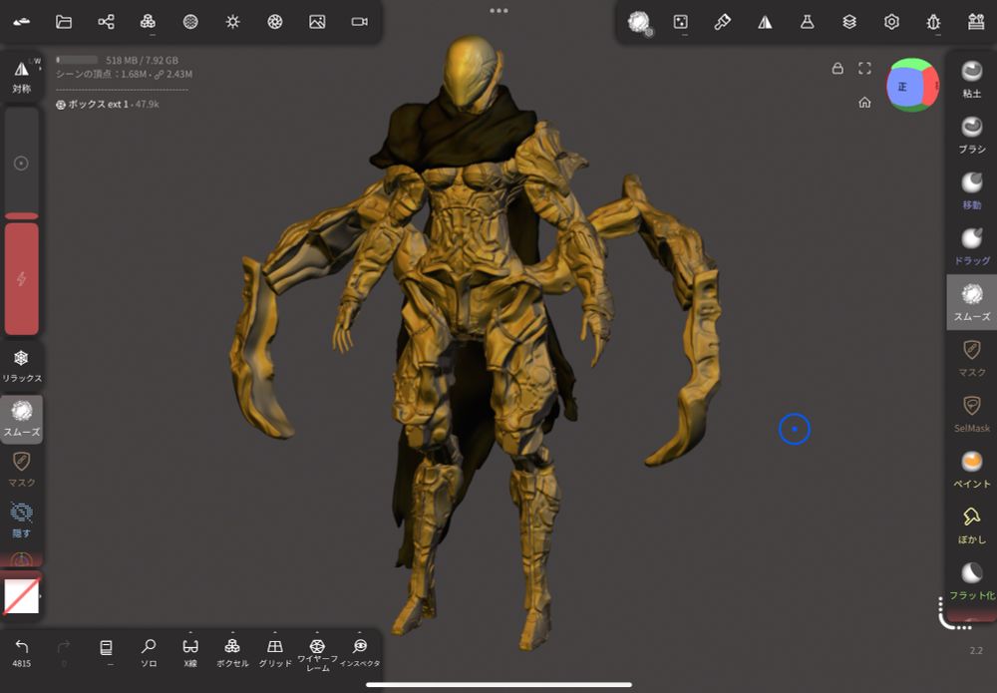This screenshot has width=997, height=693.
Task: Select the ぼかし (Smudge) tool
Action: tap(971, 525)
